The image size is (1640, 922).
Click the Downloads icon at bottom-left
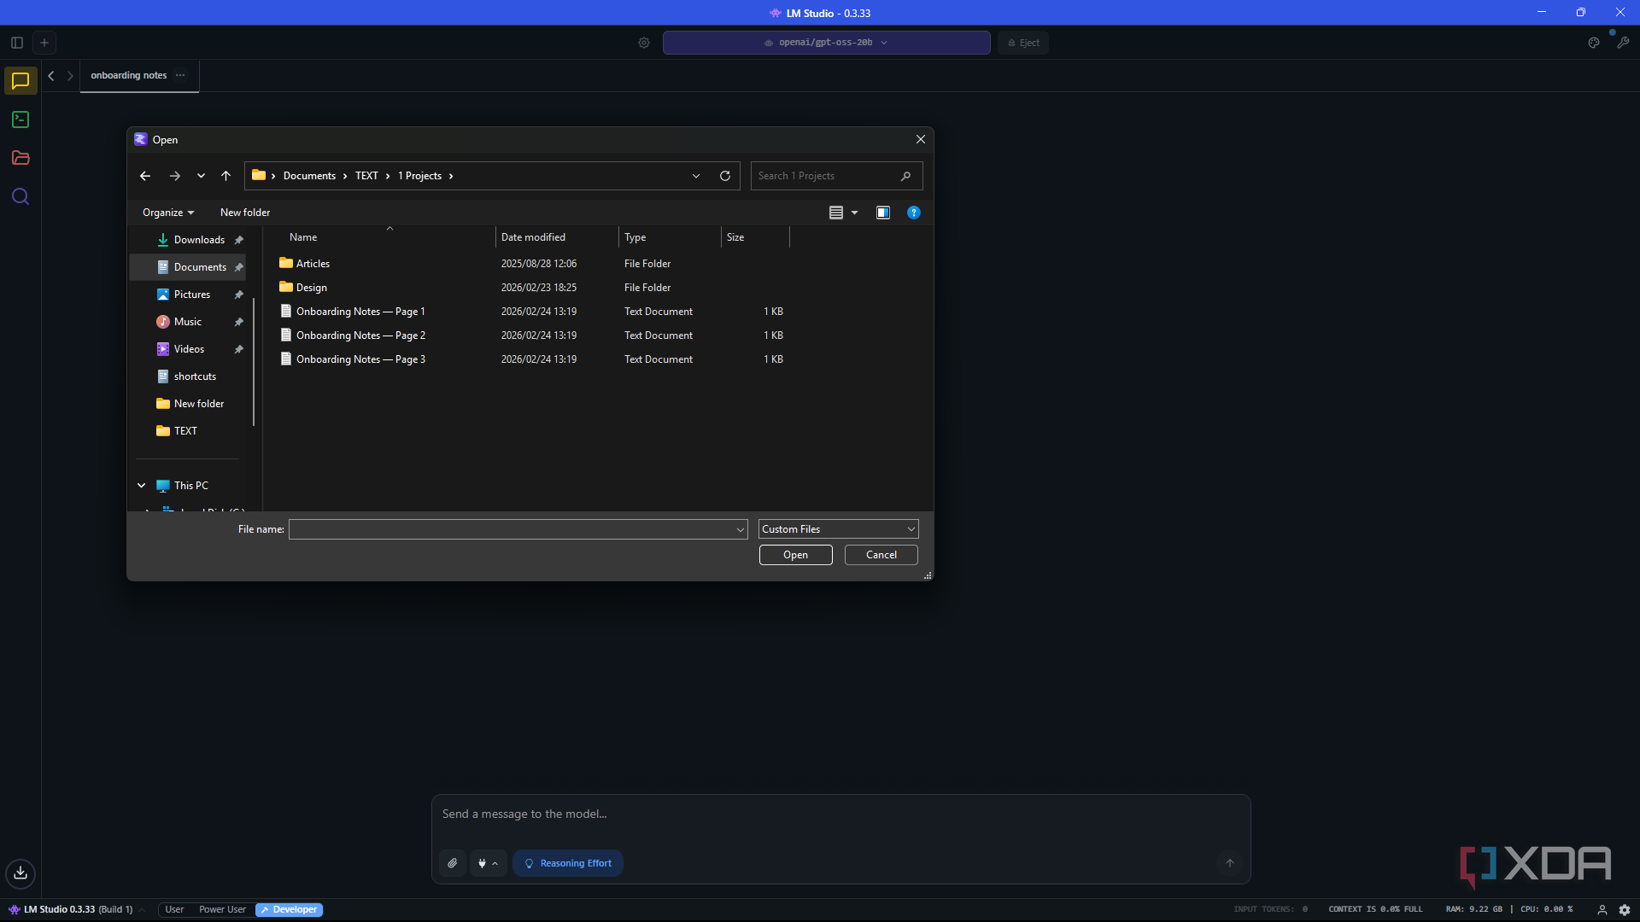tap(20, 872)
